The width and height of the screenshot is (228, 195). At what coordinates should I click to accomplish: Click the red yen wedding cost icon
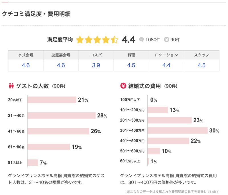tap(123, 85)
